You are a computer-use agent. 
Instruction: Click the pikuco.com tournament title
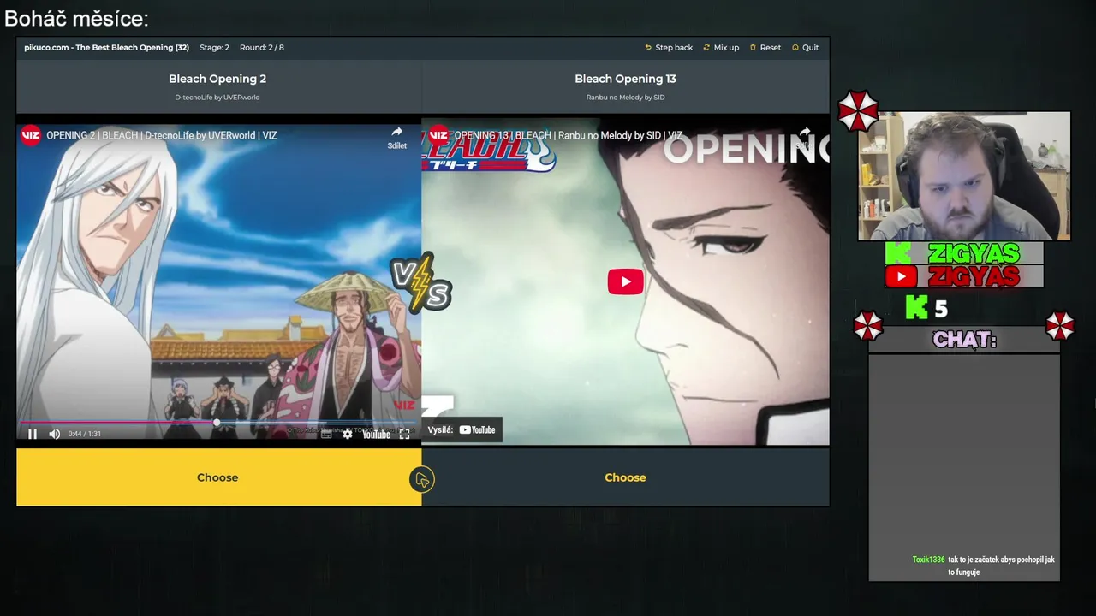106,47
